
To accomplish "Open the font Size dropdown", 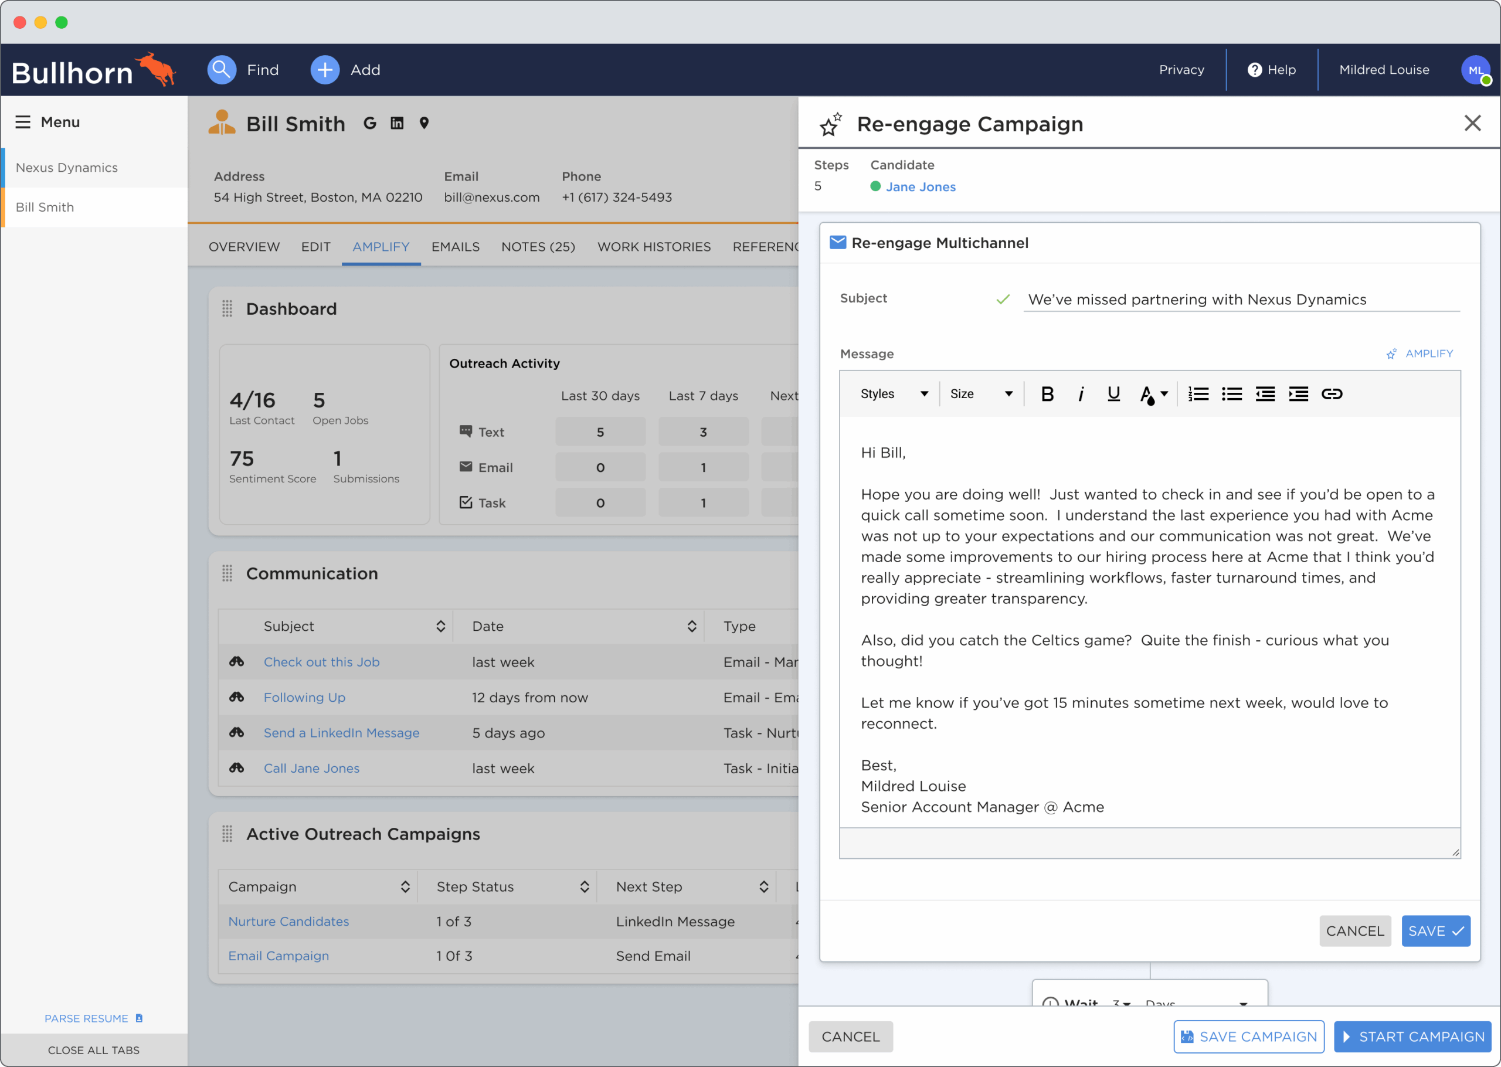I will pyautogui.click(x=981, y=393).
